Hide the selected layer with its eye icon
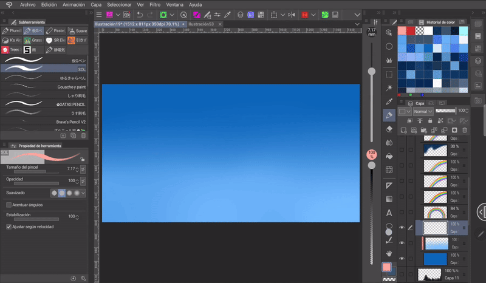 point(401,227)
